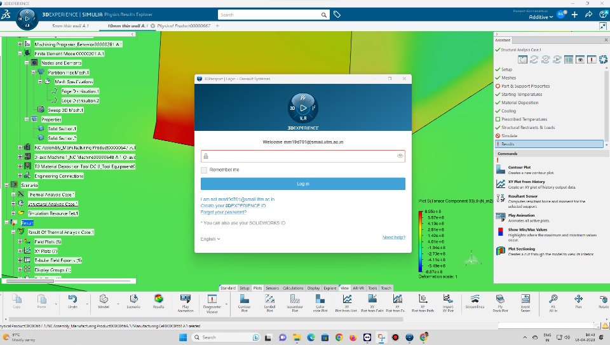
Task: Collapse the Scenario tree node
Action: point(6,185)
